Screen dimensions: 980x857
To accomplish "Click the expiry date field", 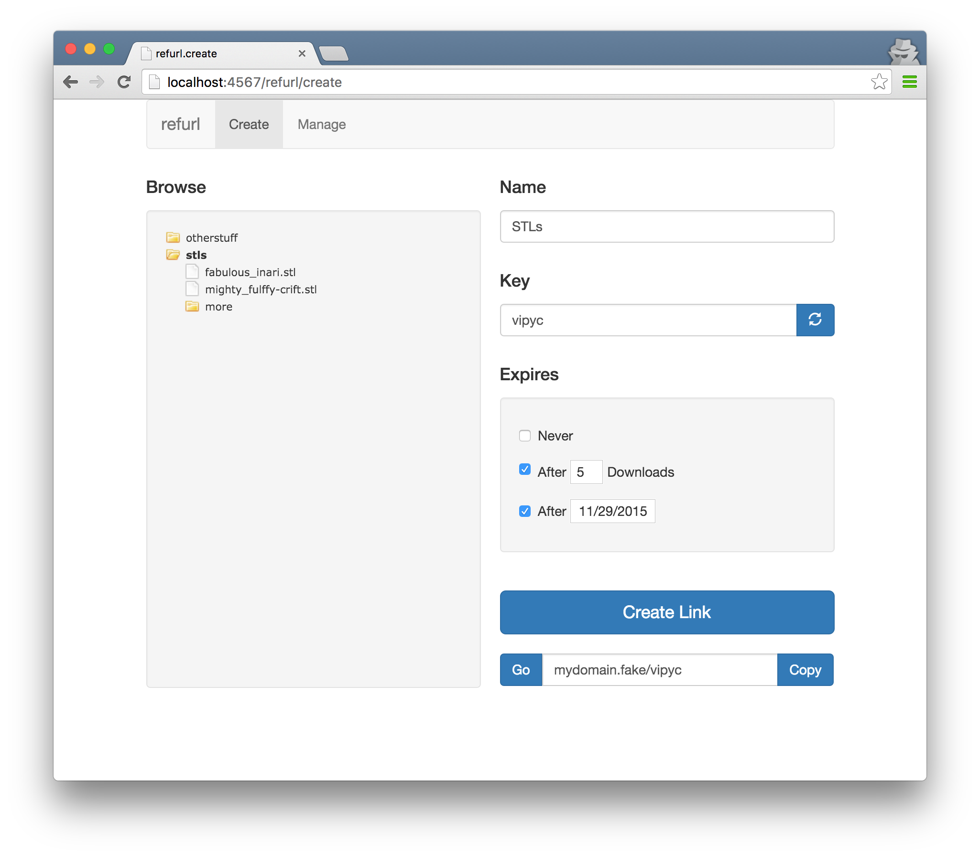I will click(612, 511).
